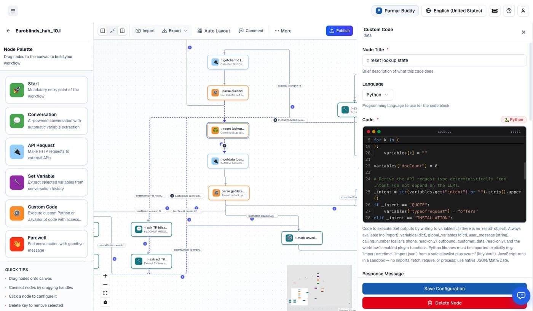533x311 pixels.
Task: Fit the canvas view to screen
Action: [105, 293]
